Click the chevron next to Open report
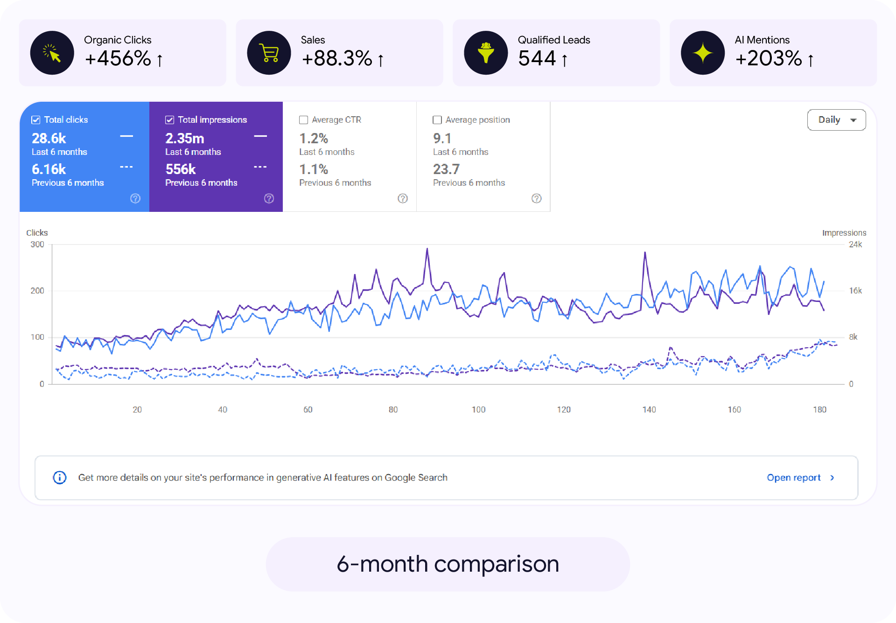The image size is (896, 623). (832, 477)
